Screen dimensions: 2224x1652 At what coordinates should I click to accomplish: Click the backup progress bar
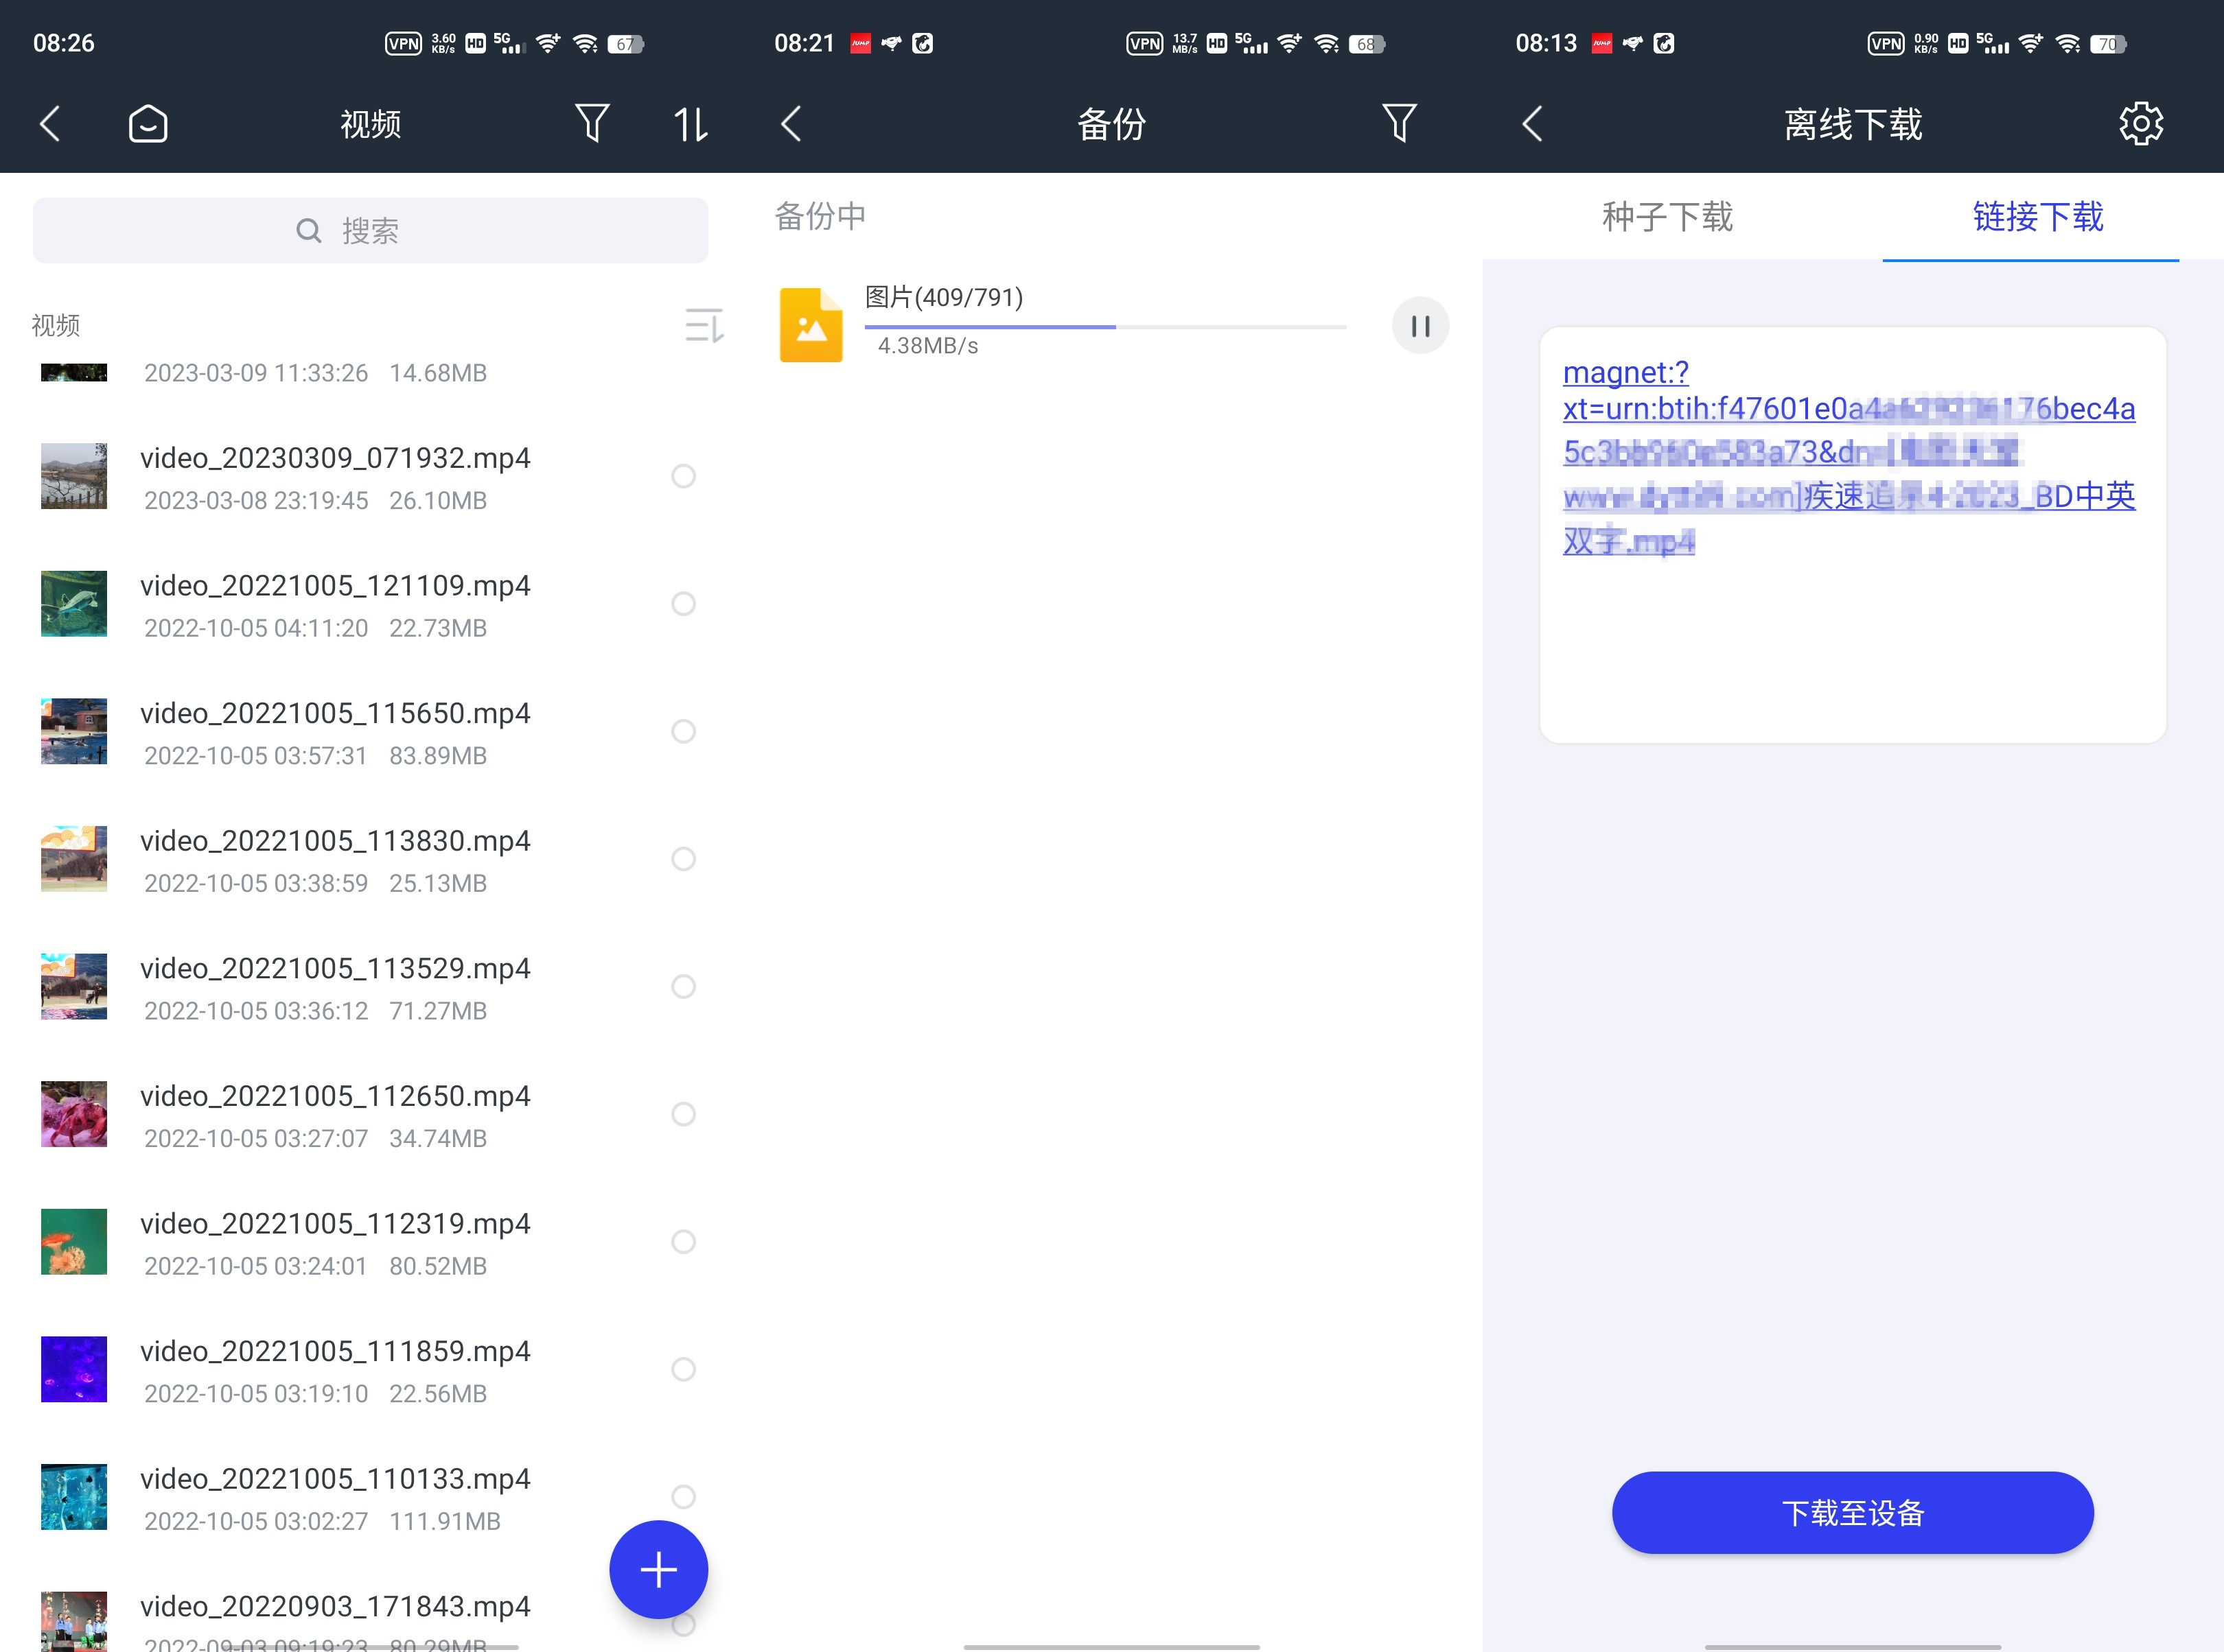coord(1106,328)
